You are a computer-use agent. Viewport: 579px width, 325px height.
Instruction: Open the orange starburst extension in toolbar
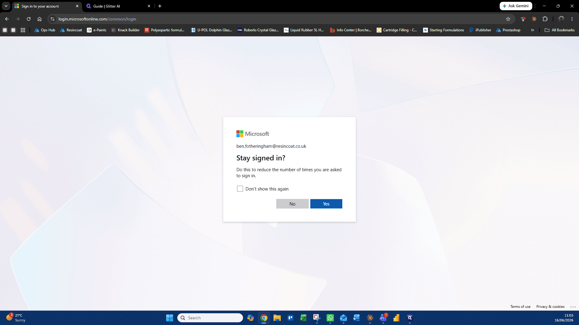tap(534, 19)
